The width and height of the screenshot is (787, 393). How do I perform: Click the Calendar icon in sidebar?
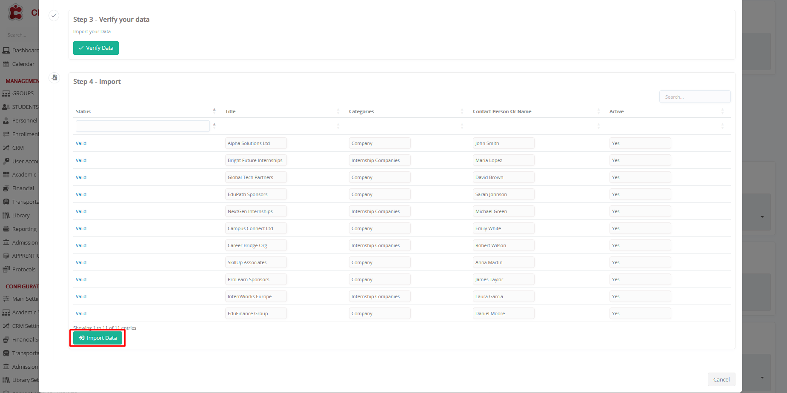6,64
